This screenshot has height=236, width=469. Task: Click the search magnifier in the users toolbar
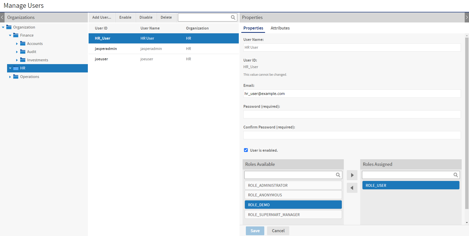pyautogui.click(x=233, y=17)
